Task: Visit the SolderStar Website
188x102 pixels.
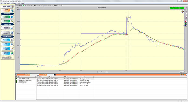Action: [x=7, y=53]
